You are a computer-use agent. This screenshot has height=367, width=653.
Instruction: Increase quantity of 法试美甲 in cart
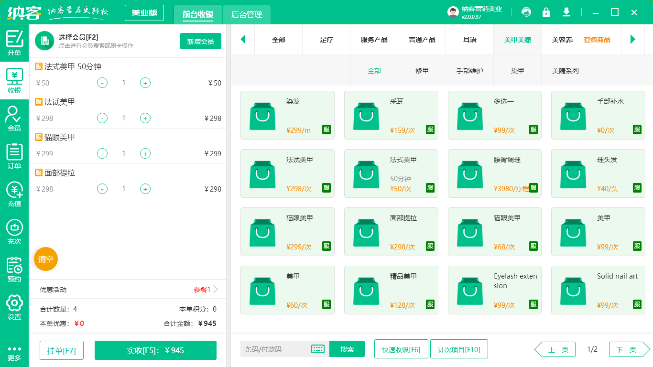click(145, 118)
